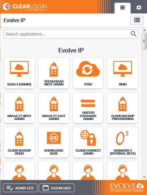Open the ADMIN SITE button
Viewport: 147px width, 195px height.
click(x=20, y=188)
